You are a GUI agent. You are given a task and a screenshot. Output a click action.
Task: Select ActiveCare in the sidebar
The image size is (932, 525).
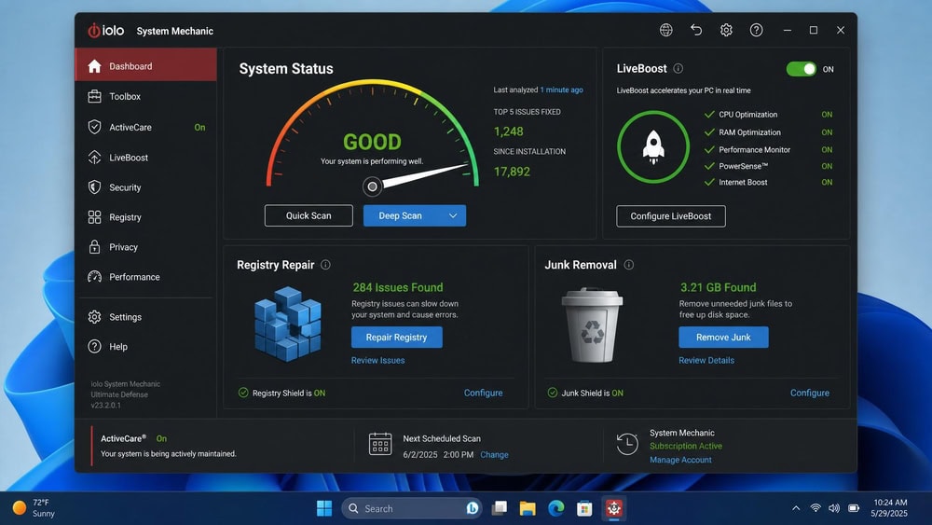click(x=145, y=127)
